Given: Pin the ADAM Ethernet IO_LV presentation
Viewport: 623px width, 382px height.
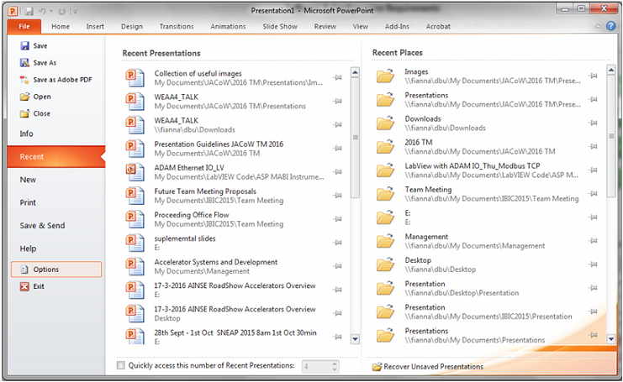Looking at the screenshot, I should (338, 172).
